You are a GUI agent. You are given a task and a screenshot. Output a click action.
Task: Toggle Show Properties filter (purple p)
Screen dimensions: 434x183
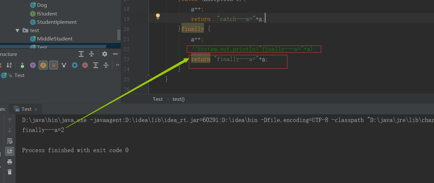[33, 65]
